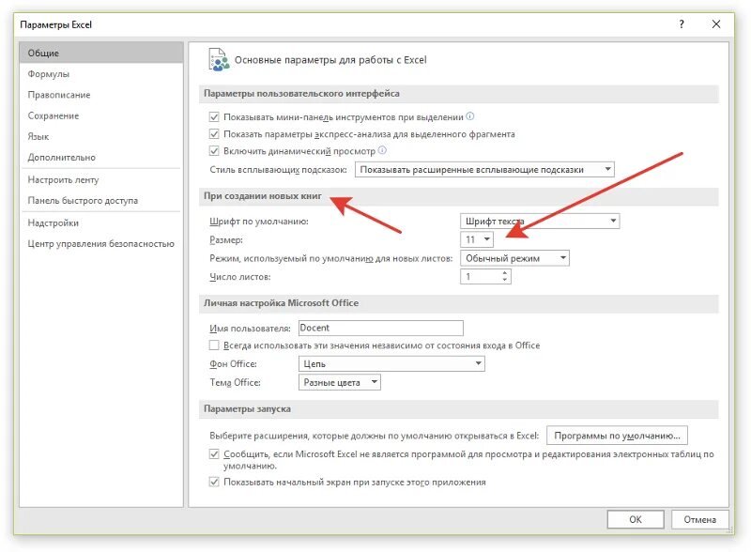
Task: Open the Размер font size dropdown
Action: [477, 239]
